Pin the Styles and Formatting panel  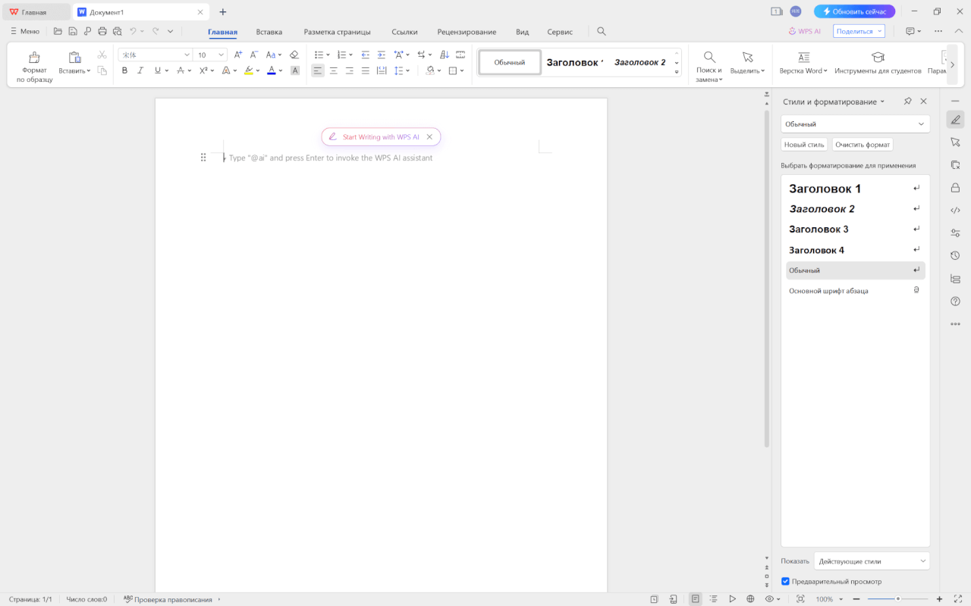tap(907, 101)
